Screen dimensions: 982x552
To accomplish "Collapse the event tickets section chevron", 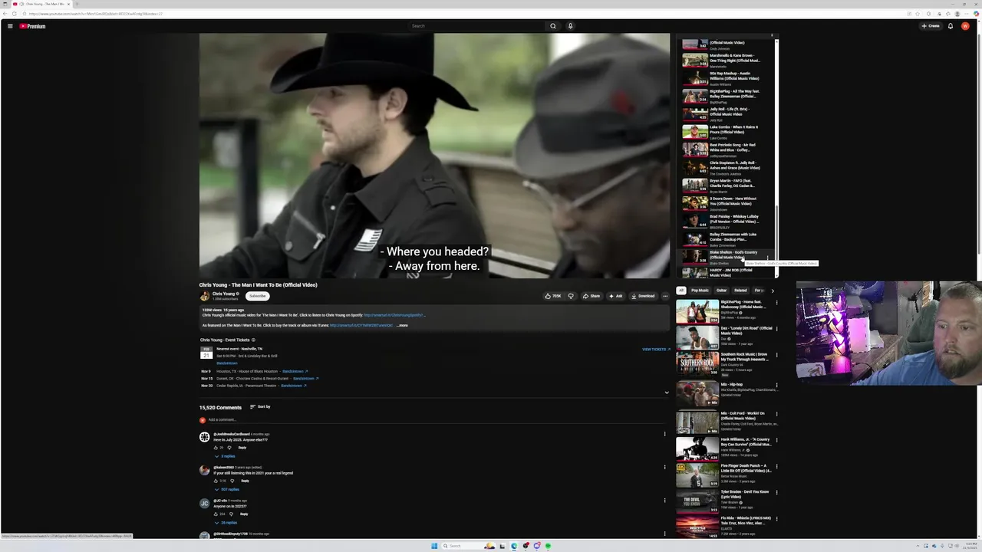I will (x=666, y=393).
